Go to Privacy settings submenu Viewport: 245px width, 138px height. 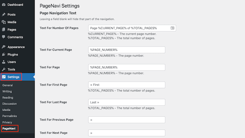[7, 122]
